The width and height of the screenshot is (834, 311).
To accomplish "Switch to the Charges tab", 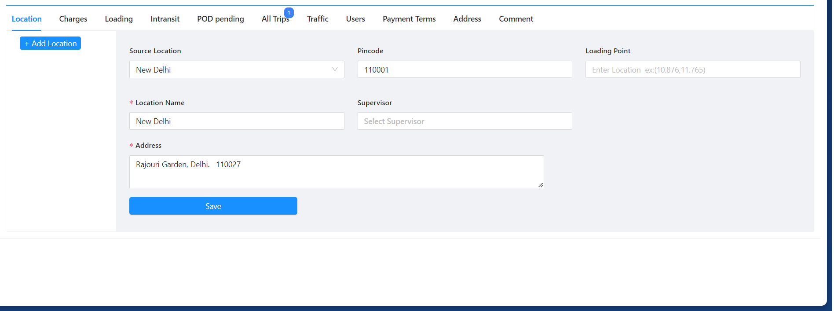I will (x=73, y=19).
